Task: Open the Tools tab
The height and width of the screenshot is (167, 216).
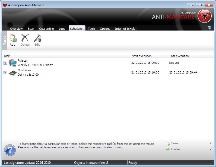Action: click(x=91, y=29)
